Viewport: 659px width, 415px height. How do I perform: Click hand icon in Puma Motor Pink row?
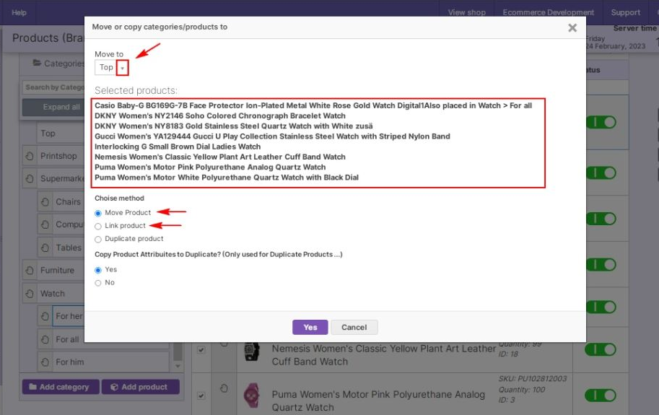click(x=224, y=388)
